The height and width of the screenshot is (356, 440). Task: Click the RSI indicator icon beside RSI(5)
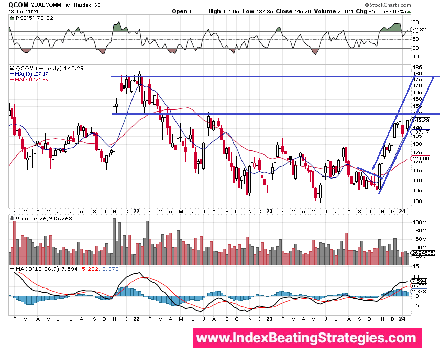(11, 18)
